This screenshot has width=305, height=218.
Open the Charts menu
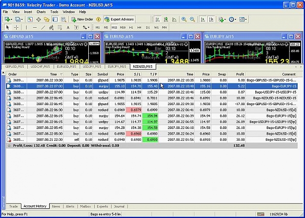[41, 12]
